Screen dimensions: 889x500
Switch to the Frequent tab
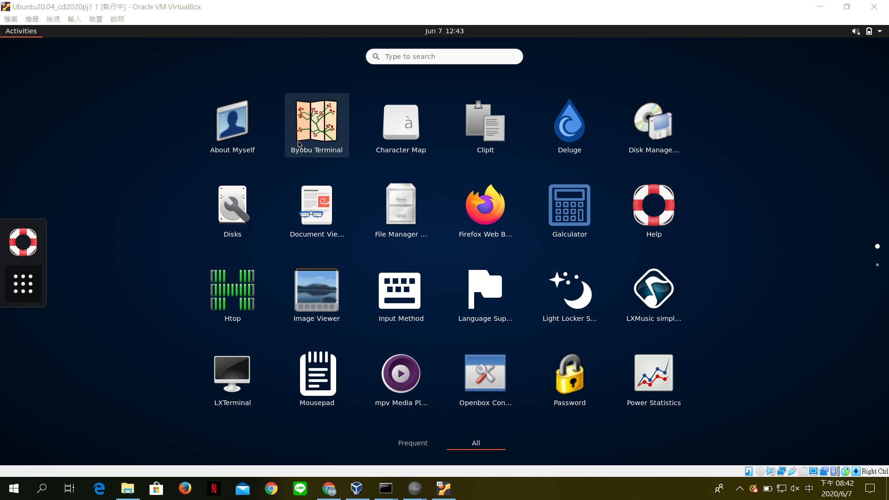(413, 443)
